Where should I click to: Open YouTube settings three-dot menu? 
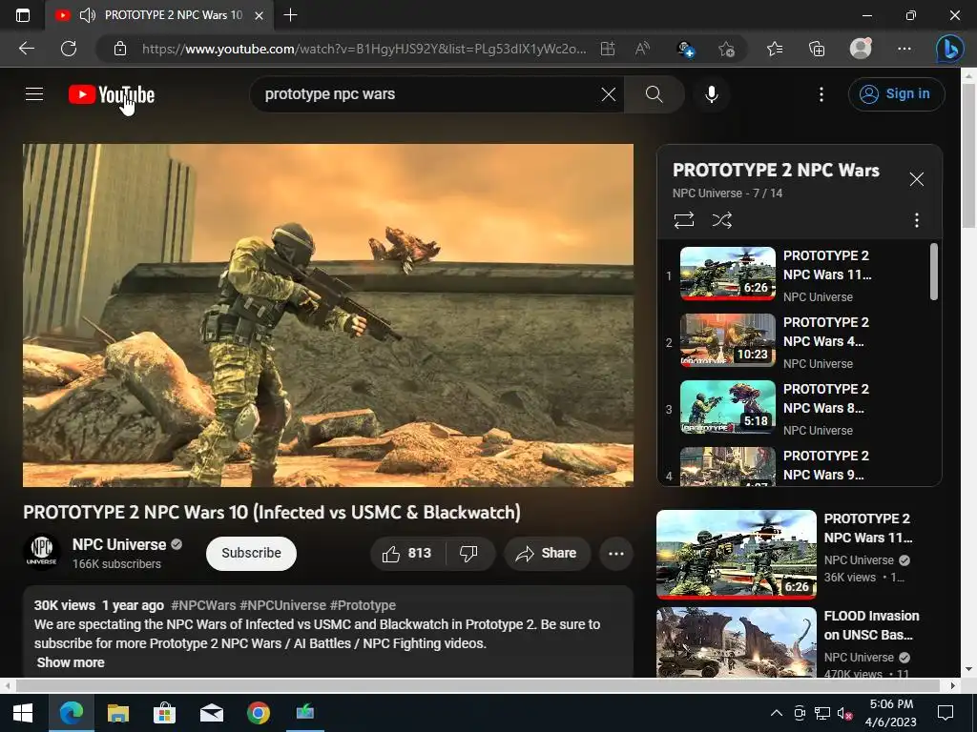tap(821, 94)
